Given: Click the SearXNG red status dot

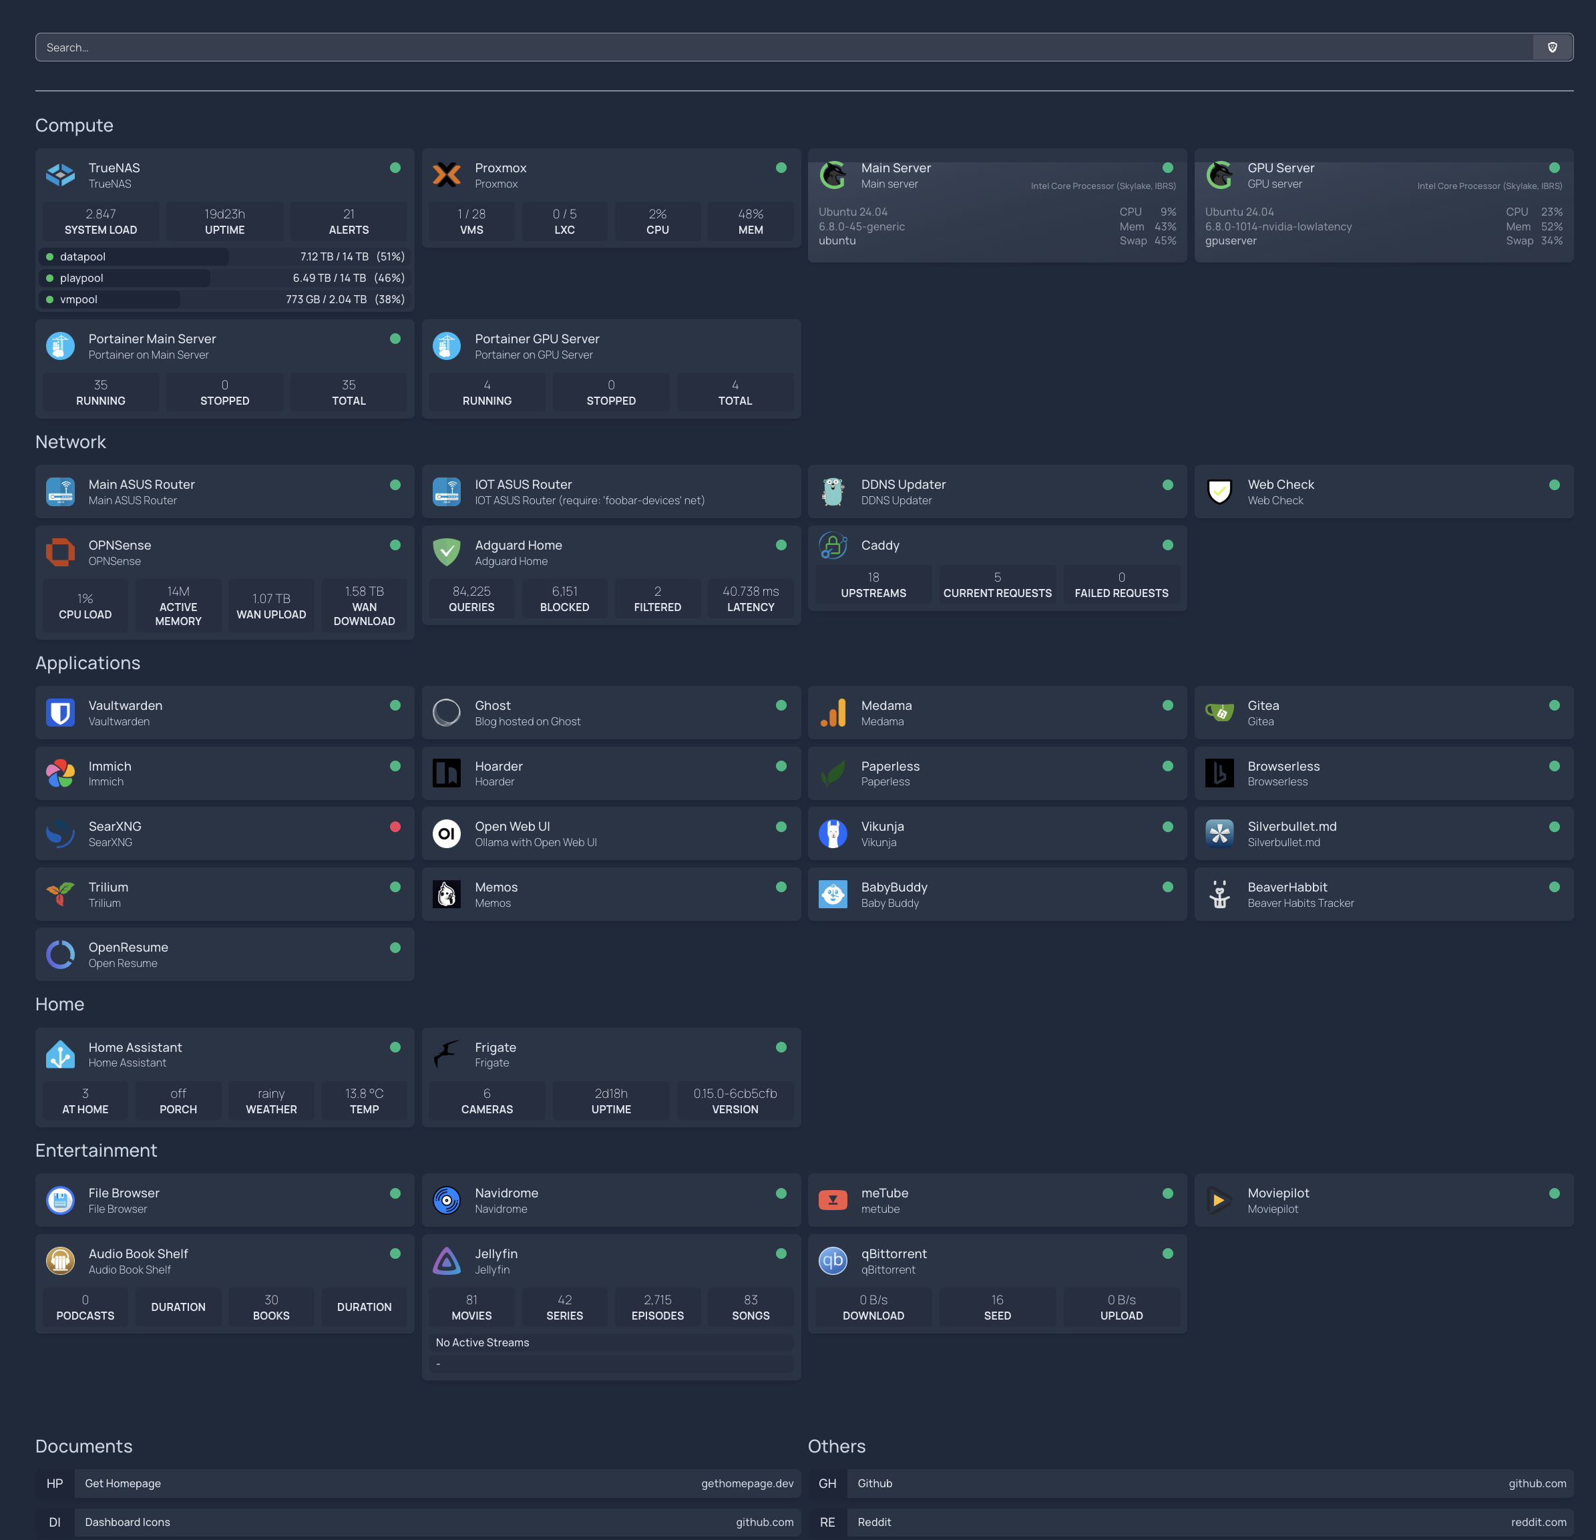Looking at the screenshot, I should (395, 827).
